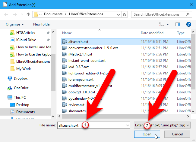
Task: Click the iMath-2.1.4.oxt file icon
Action: tap(65, 54)
